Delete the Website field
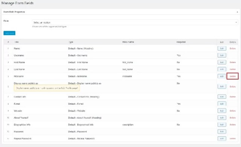Screen dimensions: 241x147 [233, 111]
